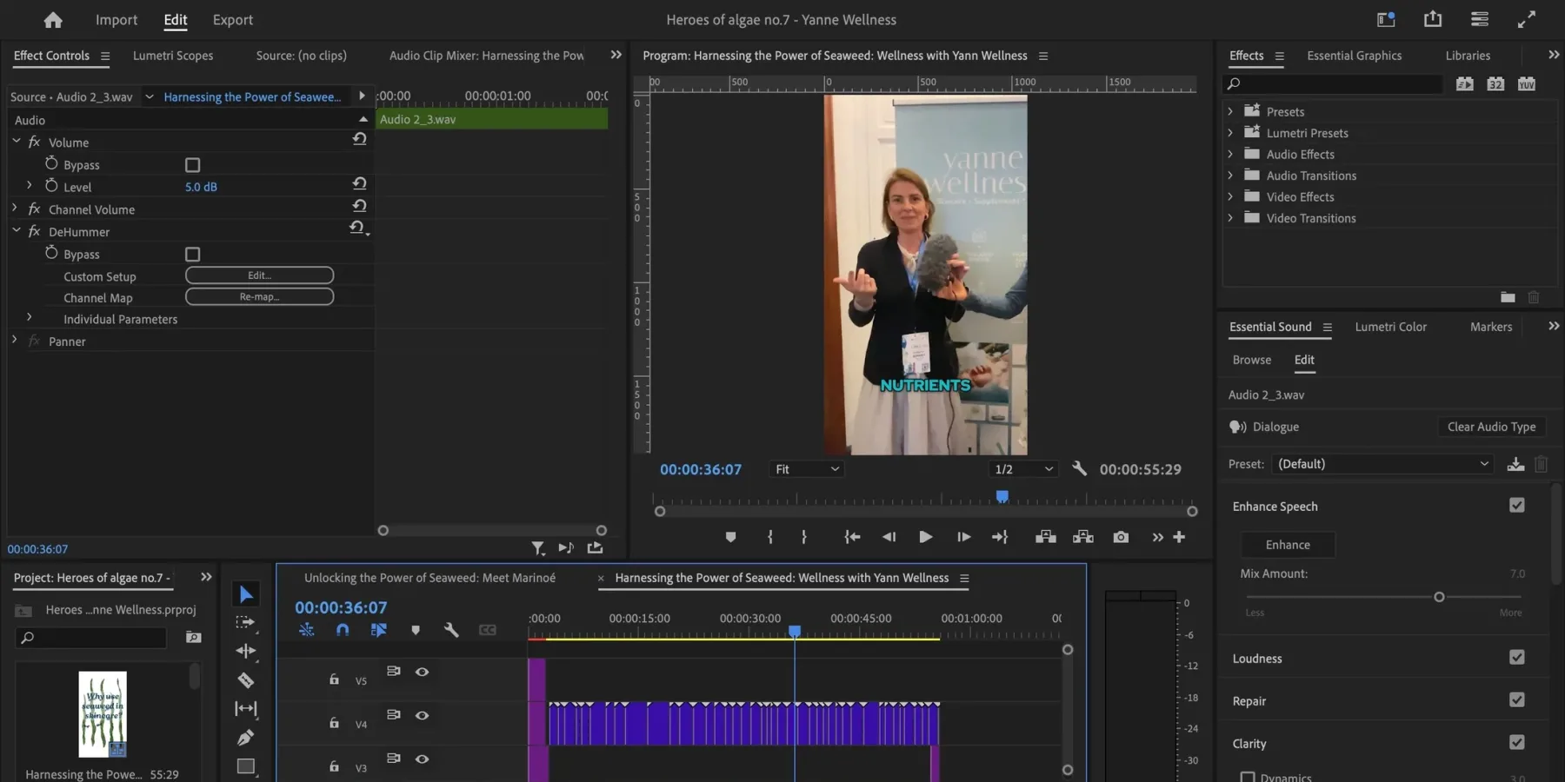
Task: Hide track V4 with eye icon
Action: pos(422,715)
